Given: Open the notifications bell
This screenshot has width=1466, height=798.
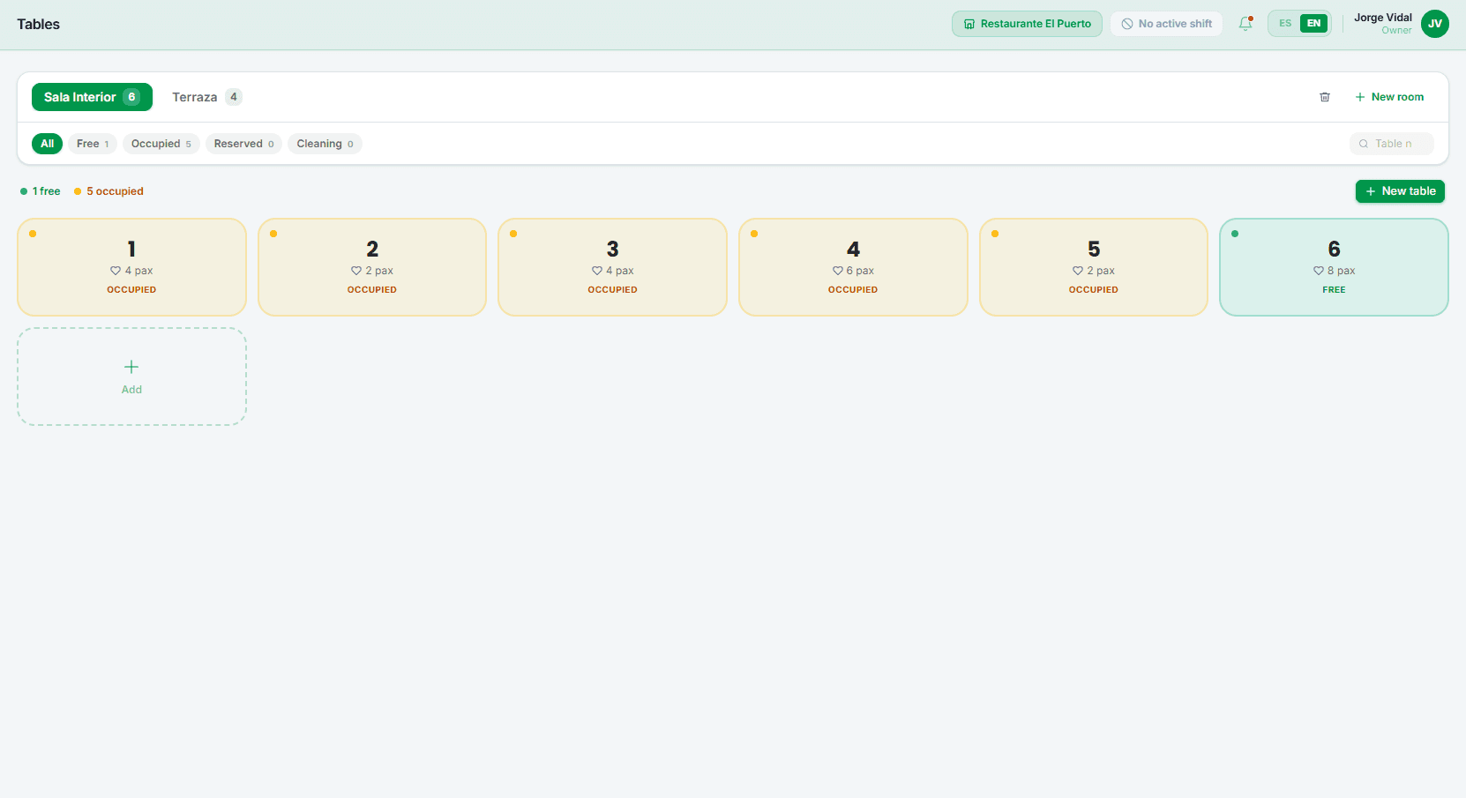Looking at the screenshot, I should 1245,24.
